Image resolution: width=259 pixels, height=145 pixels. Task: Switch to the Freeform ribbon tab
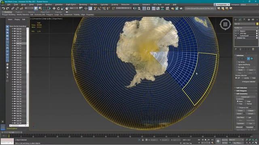pyautogui.click(x=19, y=12)
